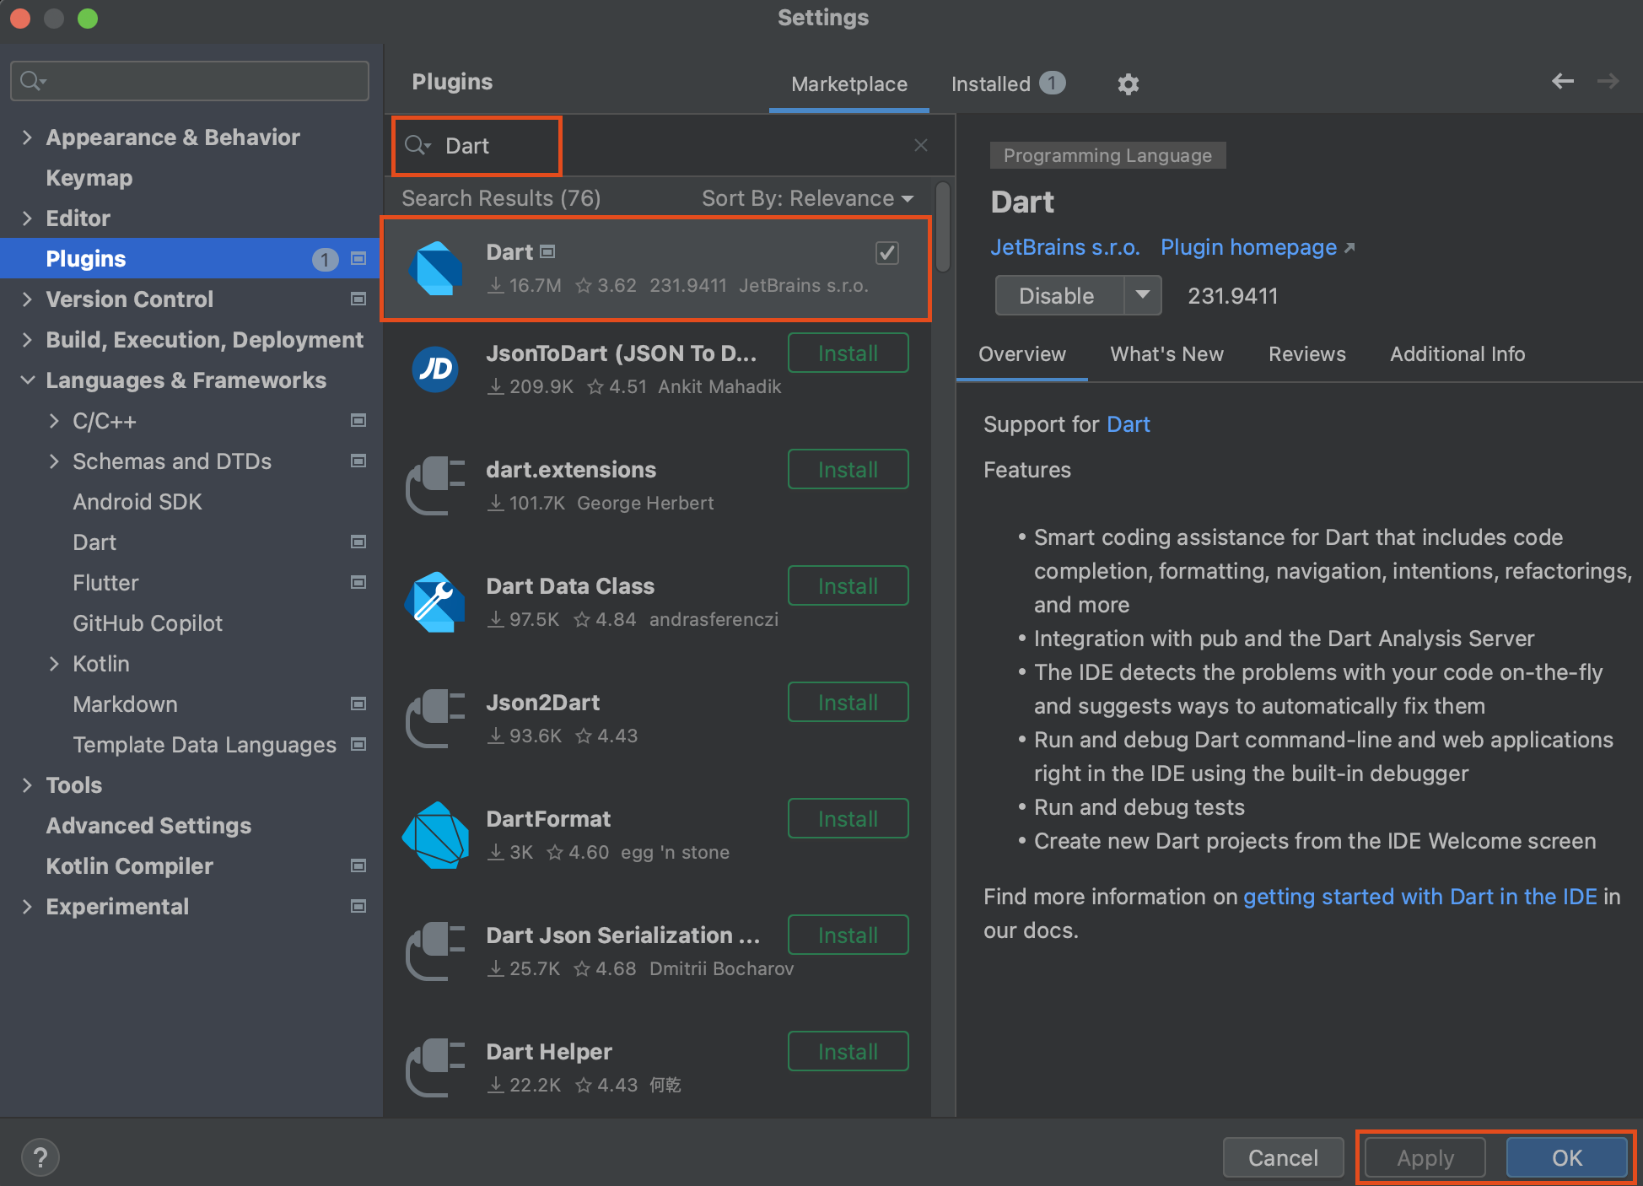Screen dimensions: 1643x1186
Task: Click project-level icon beside Schemas and DTDs
Action: (x=358, y=461)
